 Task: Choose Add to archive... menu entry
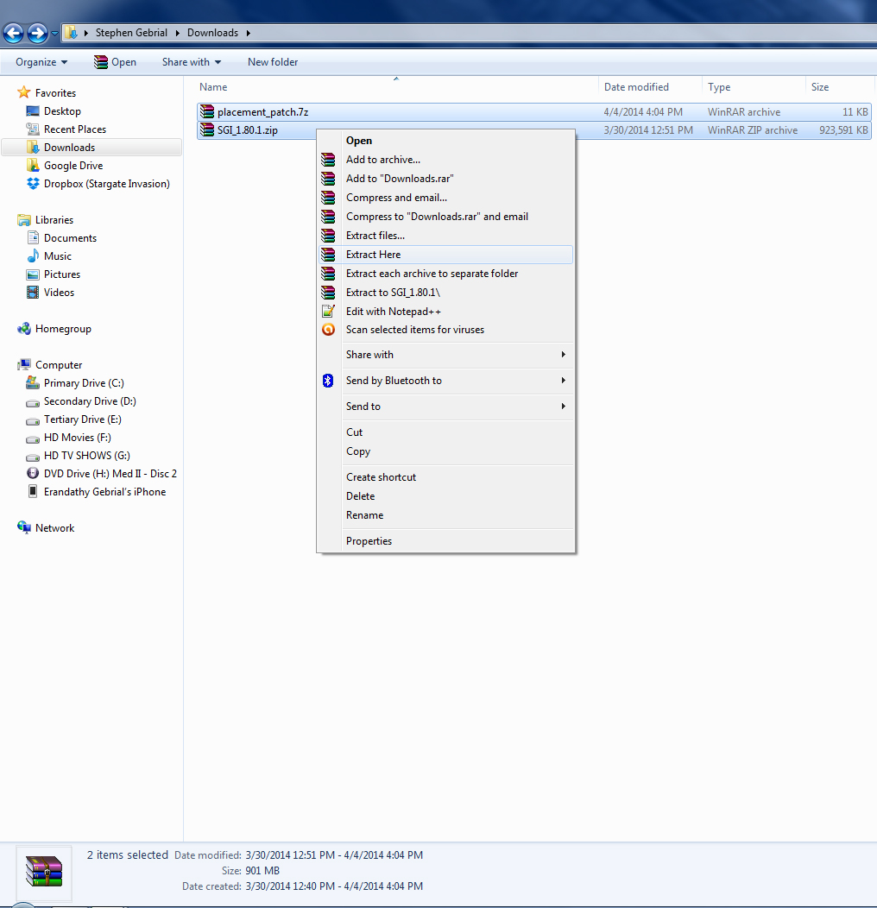[x=446, y=160]
